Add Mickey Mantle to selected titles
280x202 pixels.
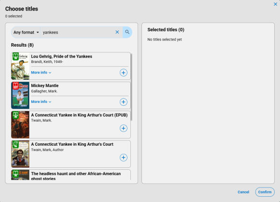[123, 102]
